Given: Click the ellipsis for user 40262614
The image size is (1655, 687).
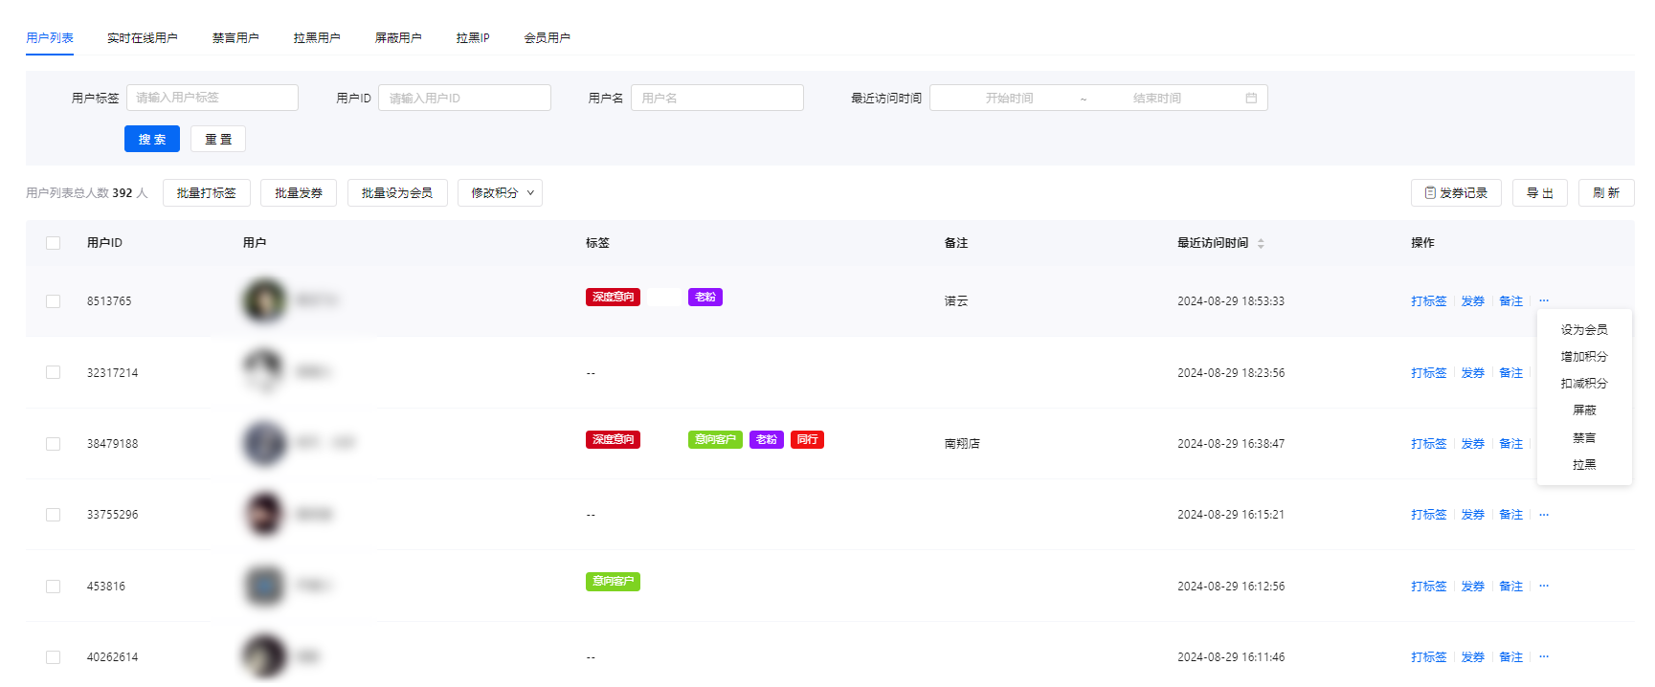Looking at the screenshot, I should click(x=1544, y=656).
